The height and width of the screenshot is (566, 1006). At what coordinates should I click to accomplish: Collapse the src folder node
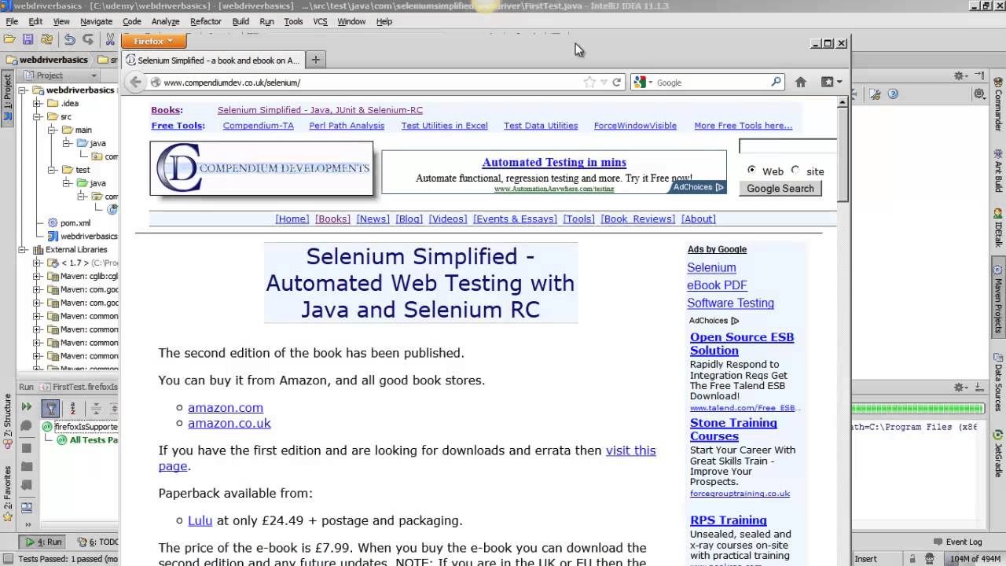pos(37,117)
